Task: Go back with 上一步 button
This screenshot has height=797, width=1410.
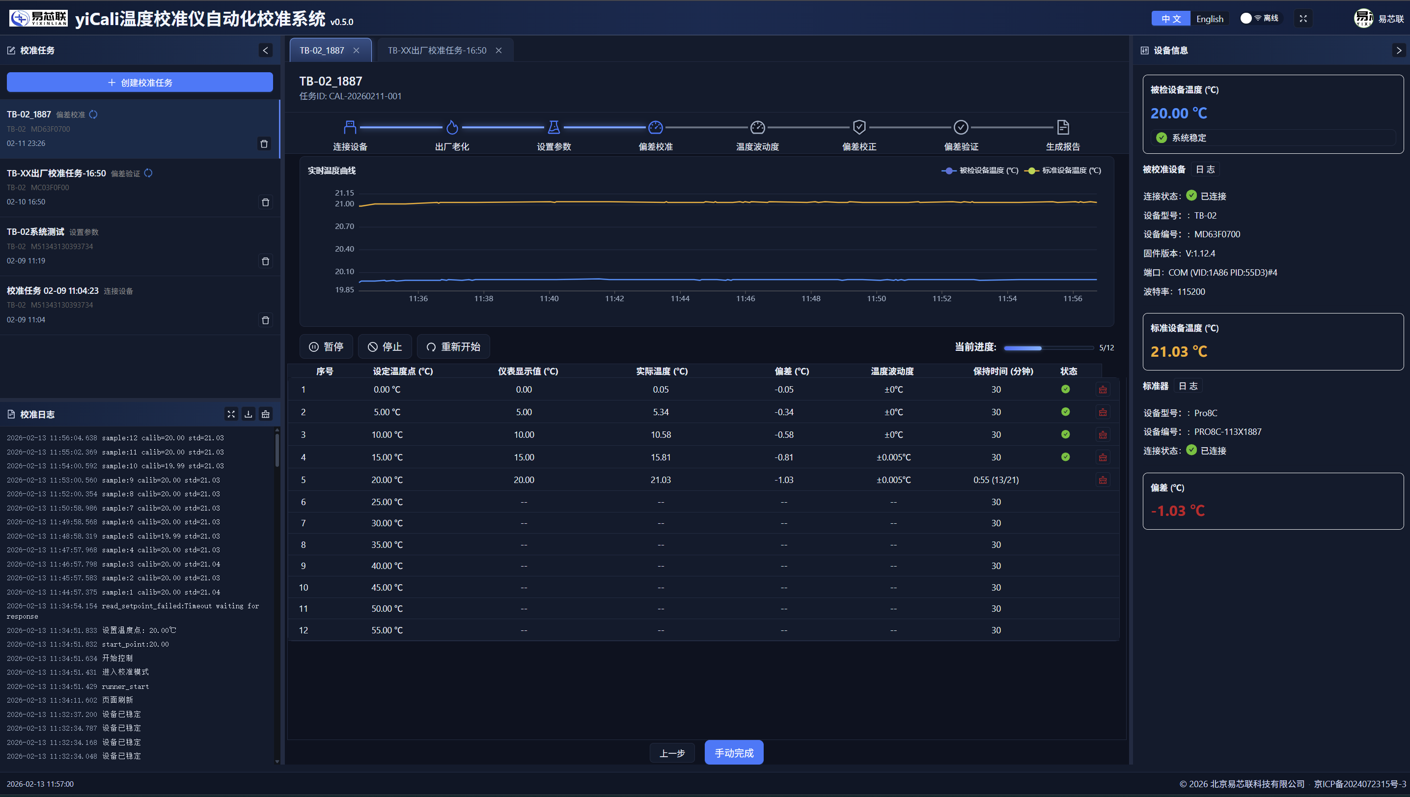Action: (672, 753)
